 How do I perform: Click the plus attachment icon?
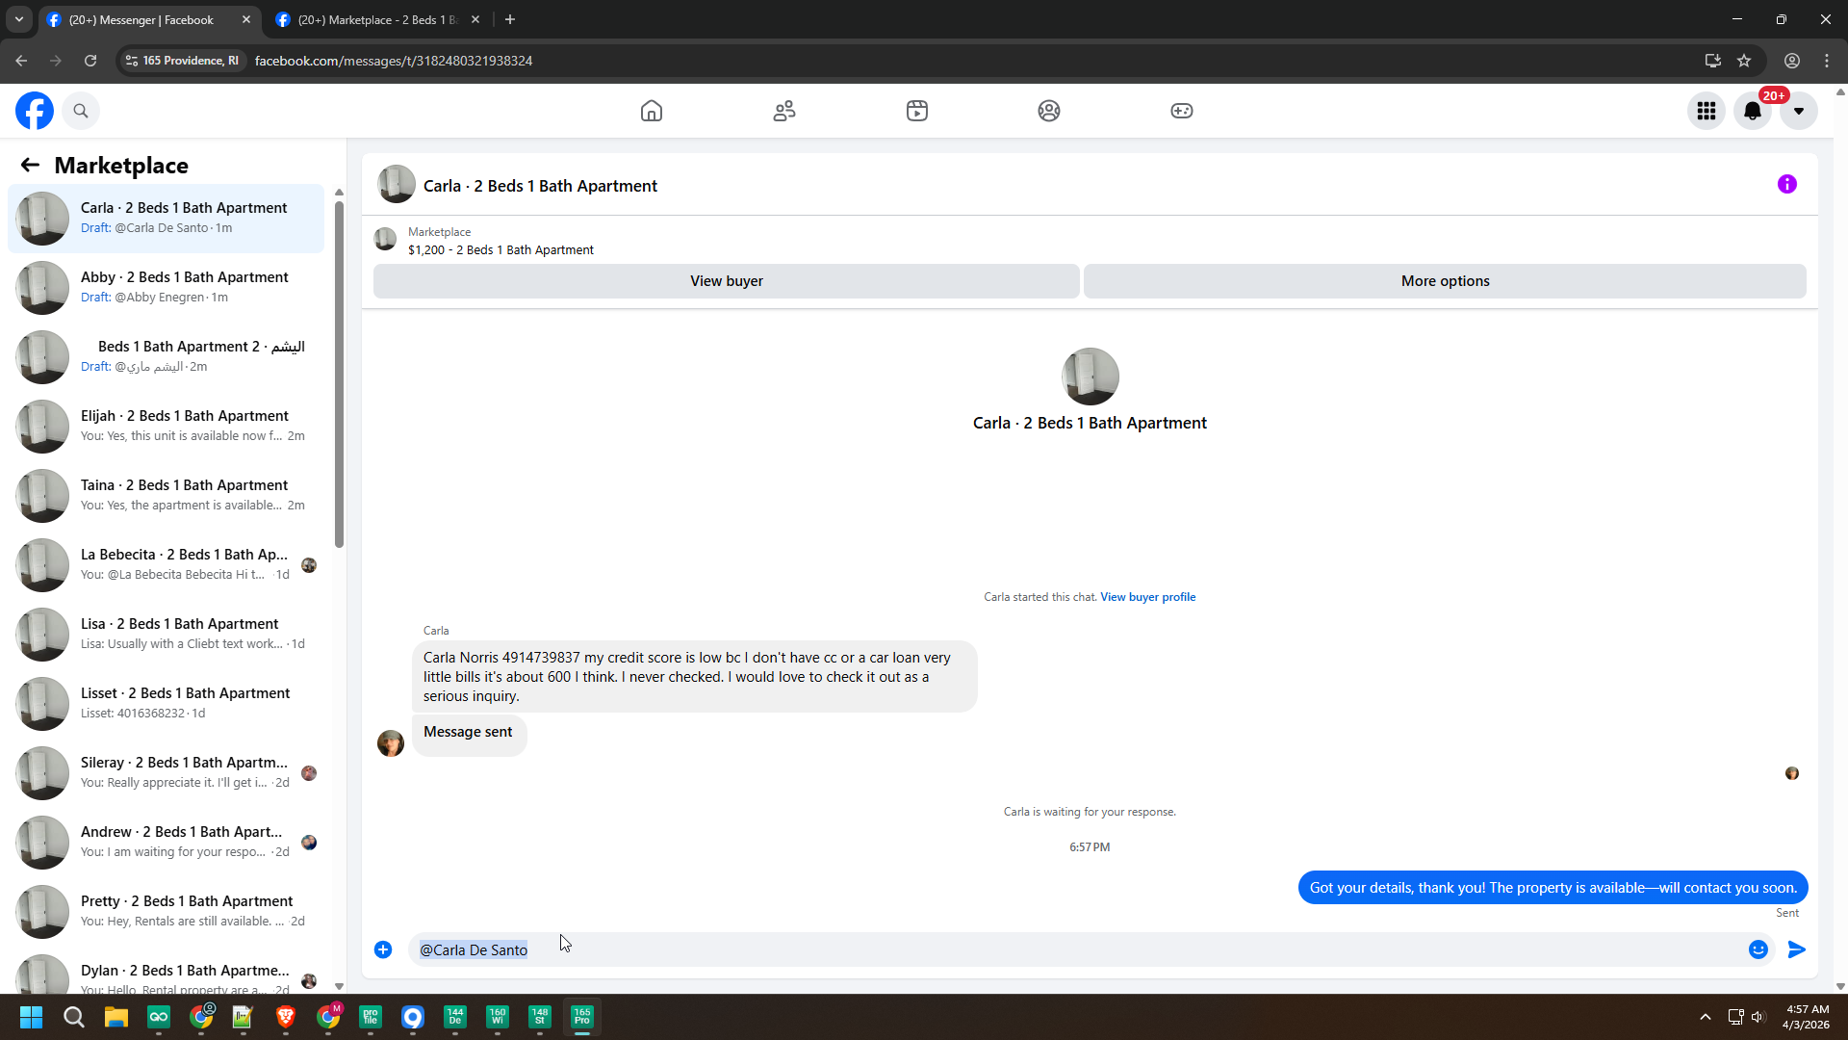[x=383, y=949]
